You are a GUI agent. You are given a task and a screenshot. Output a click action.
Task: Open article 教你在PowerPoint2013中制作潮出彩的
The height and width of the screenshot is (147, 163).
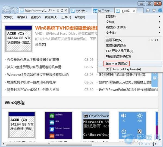click(x=128, y=90)
